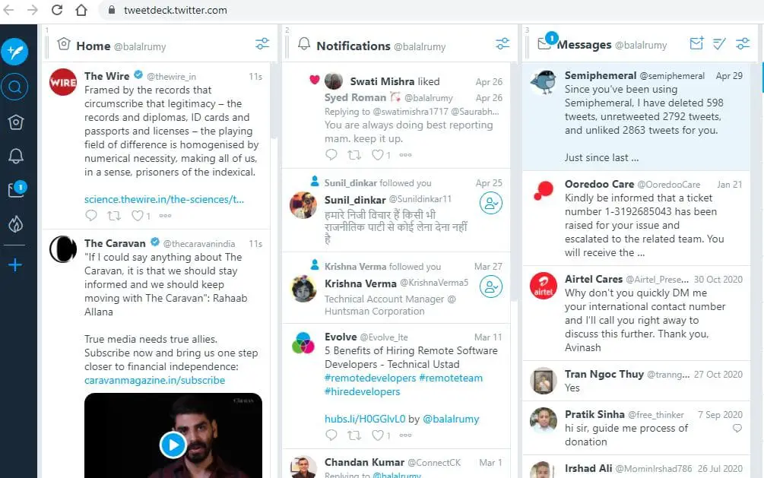Compose a new direct message in the Messages header
The width and height of the screenshot is (764, 478).
tap(697, 43)
